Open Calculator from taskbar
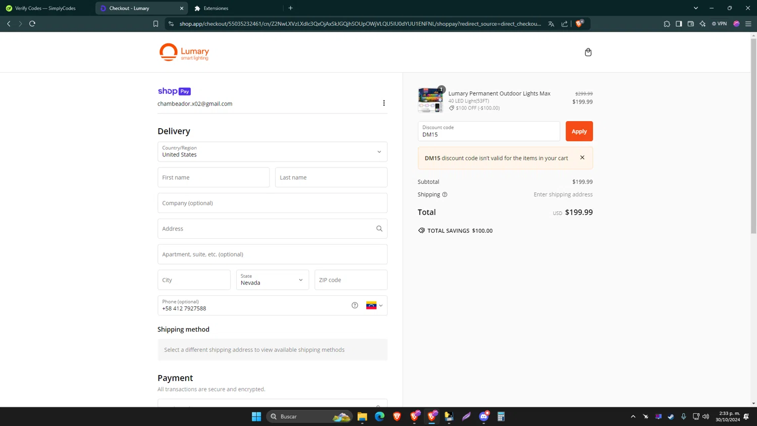757x426 pixels. 501,416
